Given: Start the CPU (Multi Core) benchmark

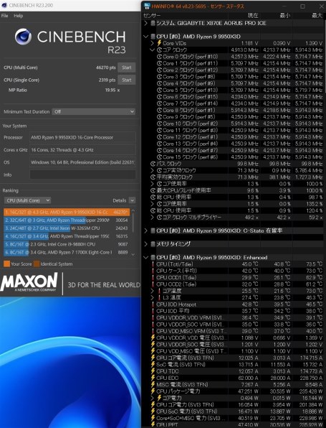Looking at the screenshot, I should [127, 68].
